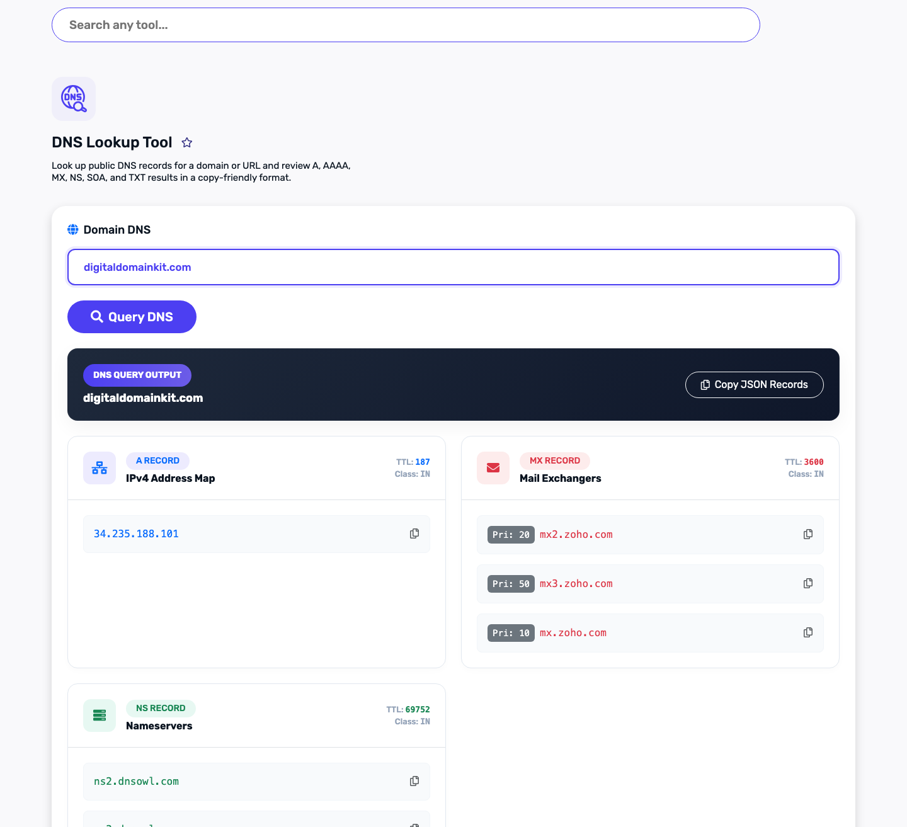Copy the mx.zoho.com mail record
Screen dimensions: 907x827
[808, 632]
